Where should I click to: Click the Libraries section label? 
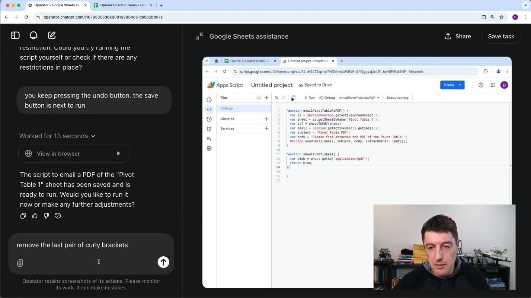[x=227, y=119]
